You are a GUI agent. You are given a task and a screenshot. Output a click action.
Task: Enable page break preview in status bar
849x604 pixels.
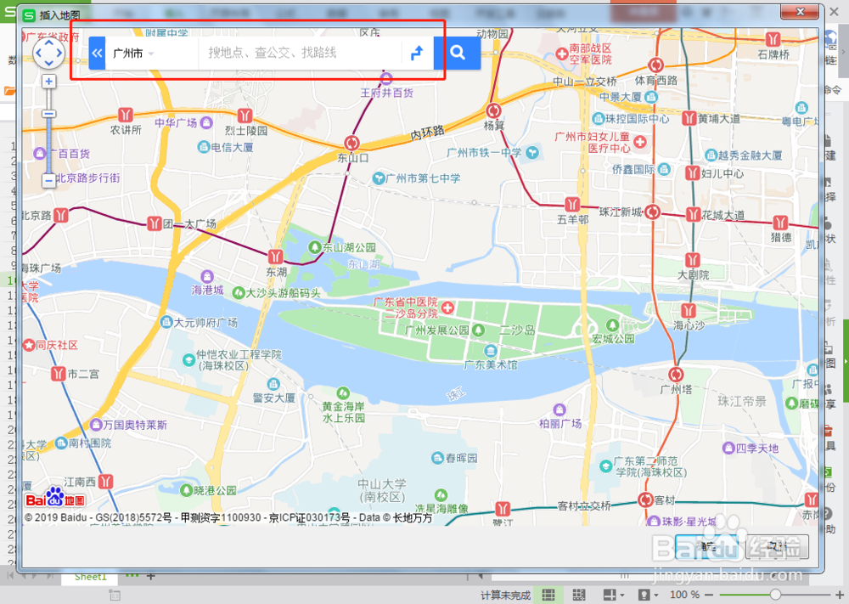click(x=579, y=595)
